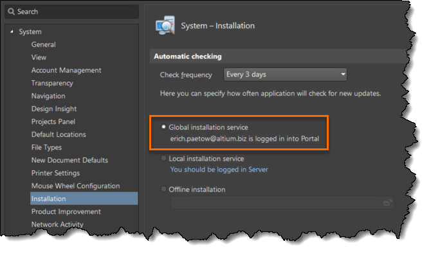The width and height of the screenshot is (431, 255).
Task: Select the Installation page entry
Action: [84, 198]
